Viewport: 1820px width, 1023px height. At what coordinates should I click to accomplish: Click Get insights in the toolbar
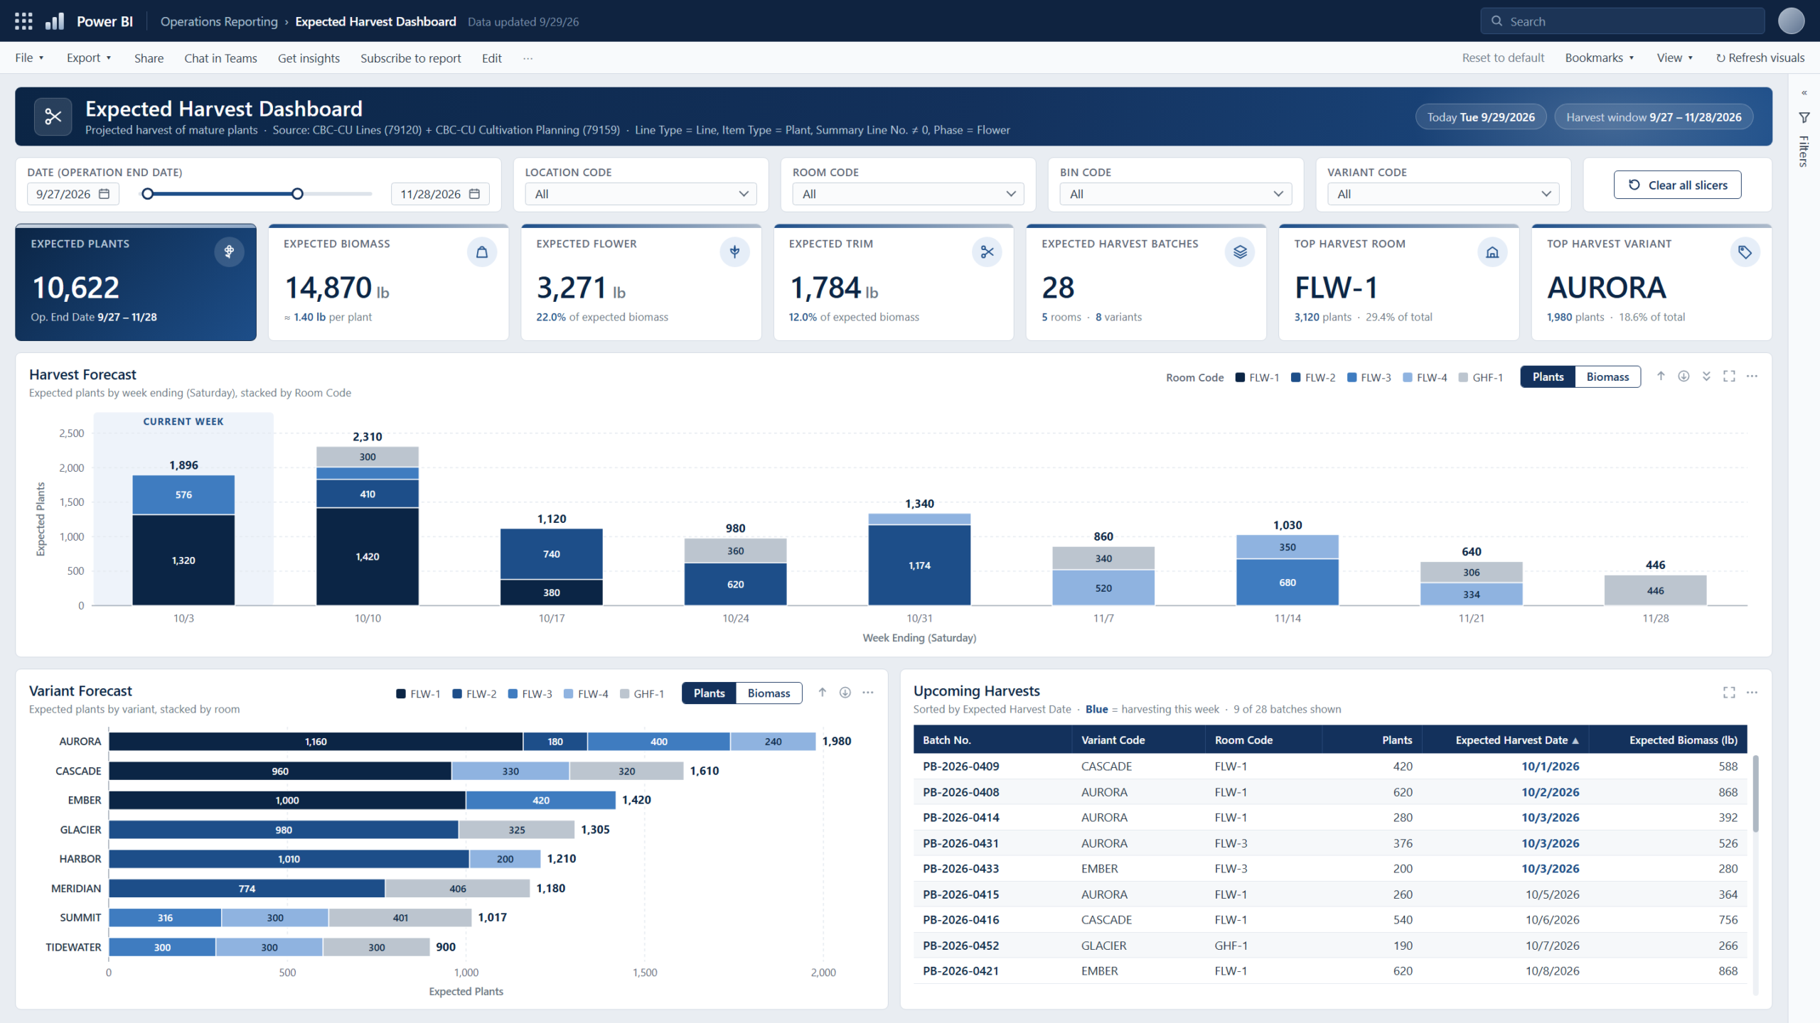(309, 58)
